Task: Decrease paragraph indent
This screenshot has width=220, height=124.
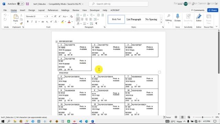Action: click(99, 15)
